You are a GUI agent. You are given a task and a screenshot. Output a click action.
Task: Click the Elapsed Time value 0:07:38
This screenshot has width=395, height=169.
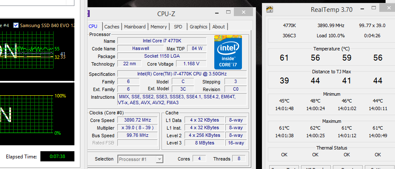(57, 156)
